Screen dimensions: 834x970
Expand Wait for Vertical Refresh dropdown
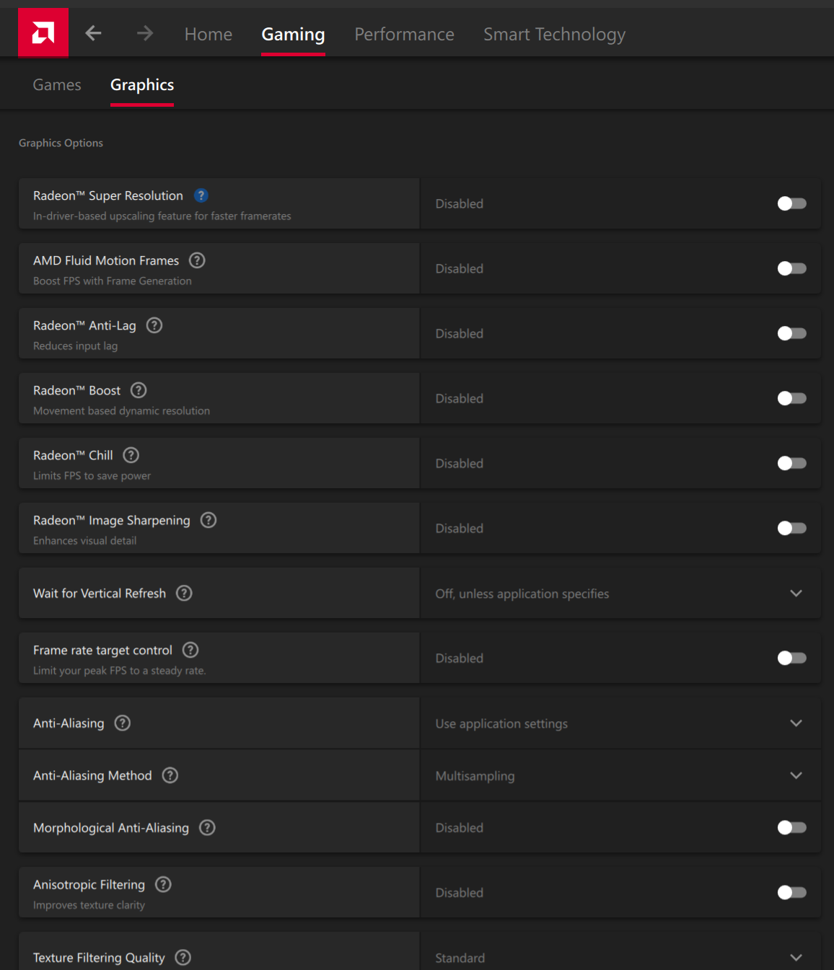620,593
